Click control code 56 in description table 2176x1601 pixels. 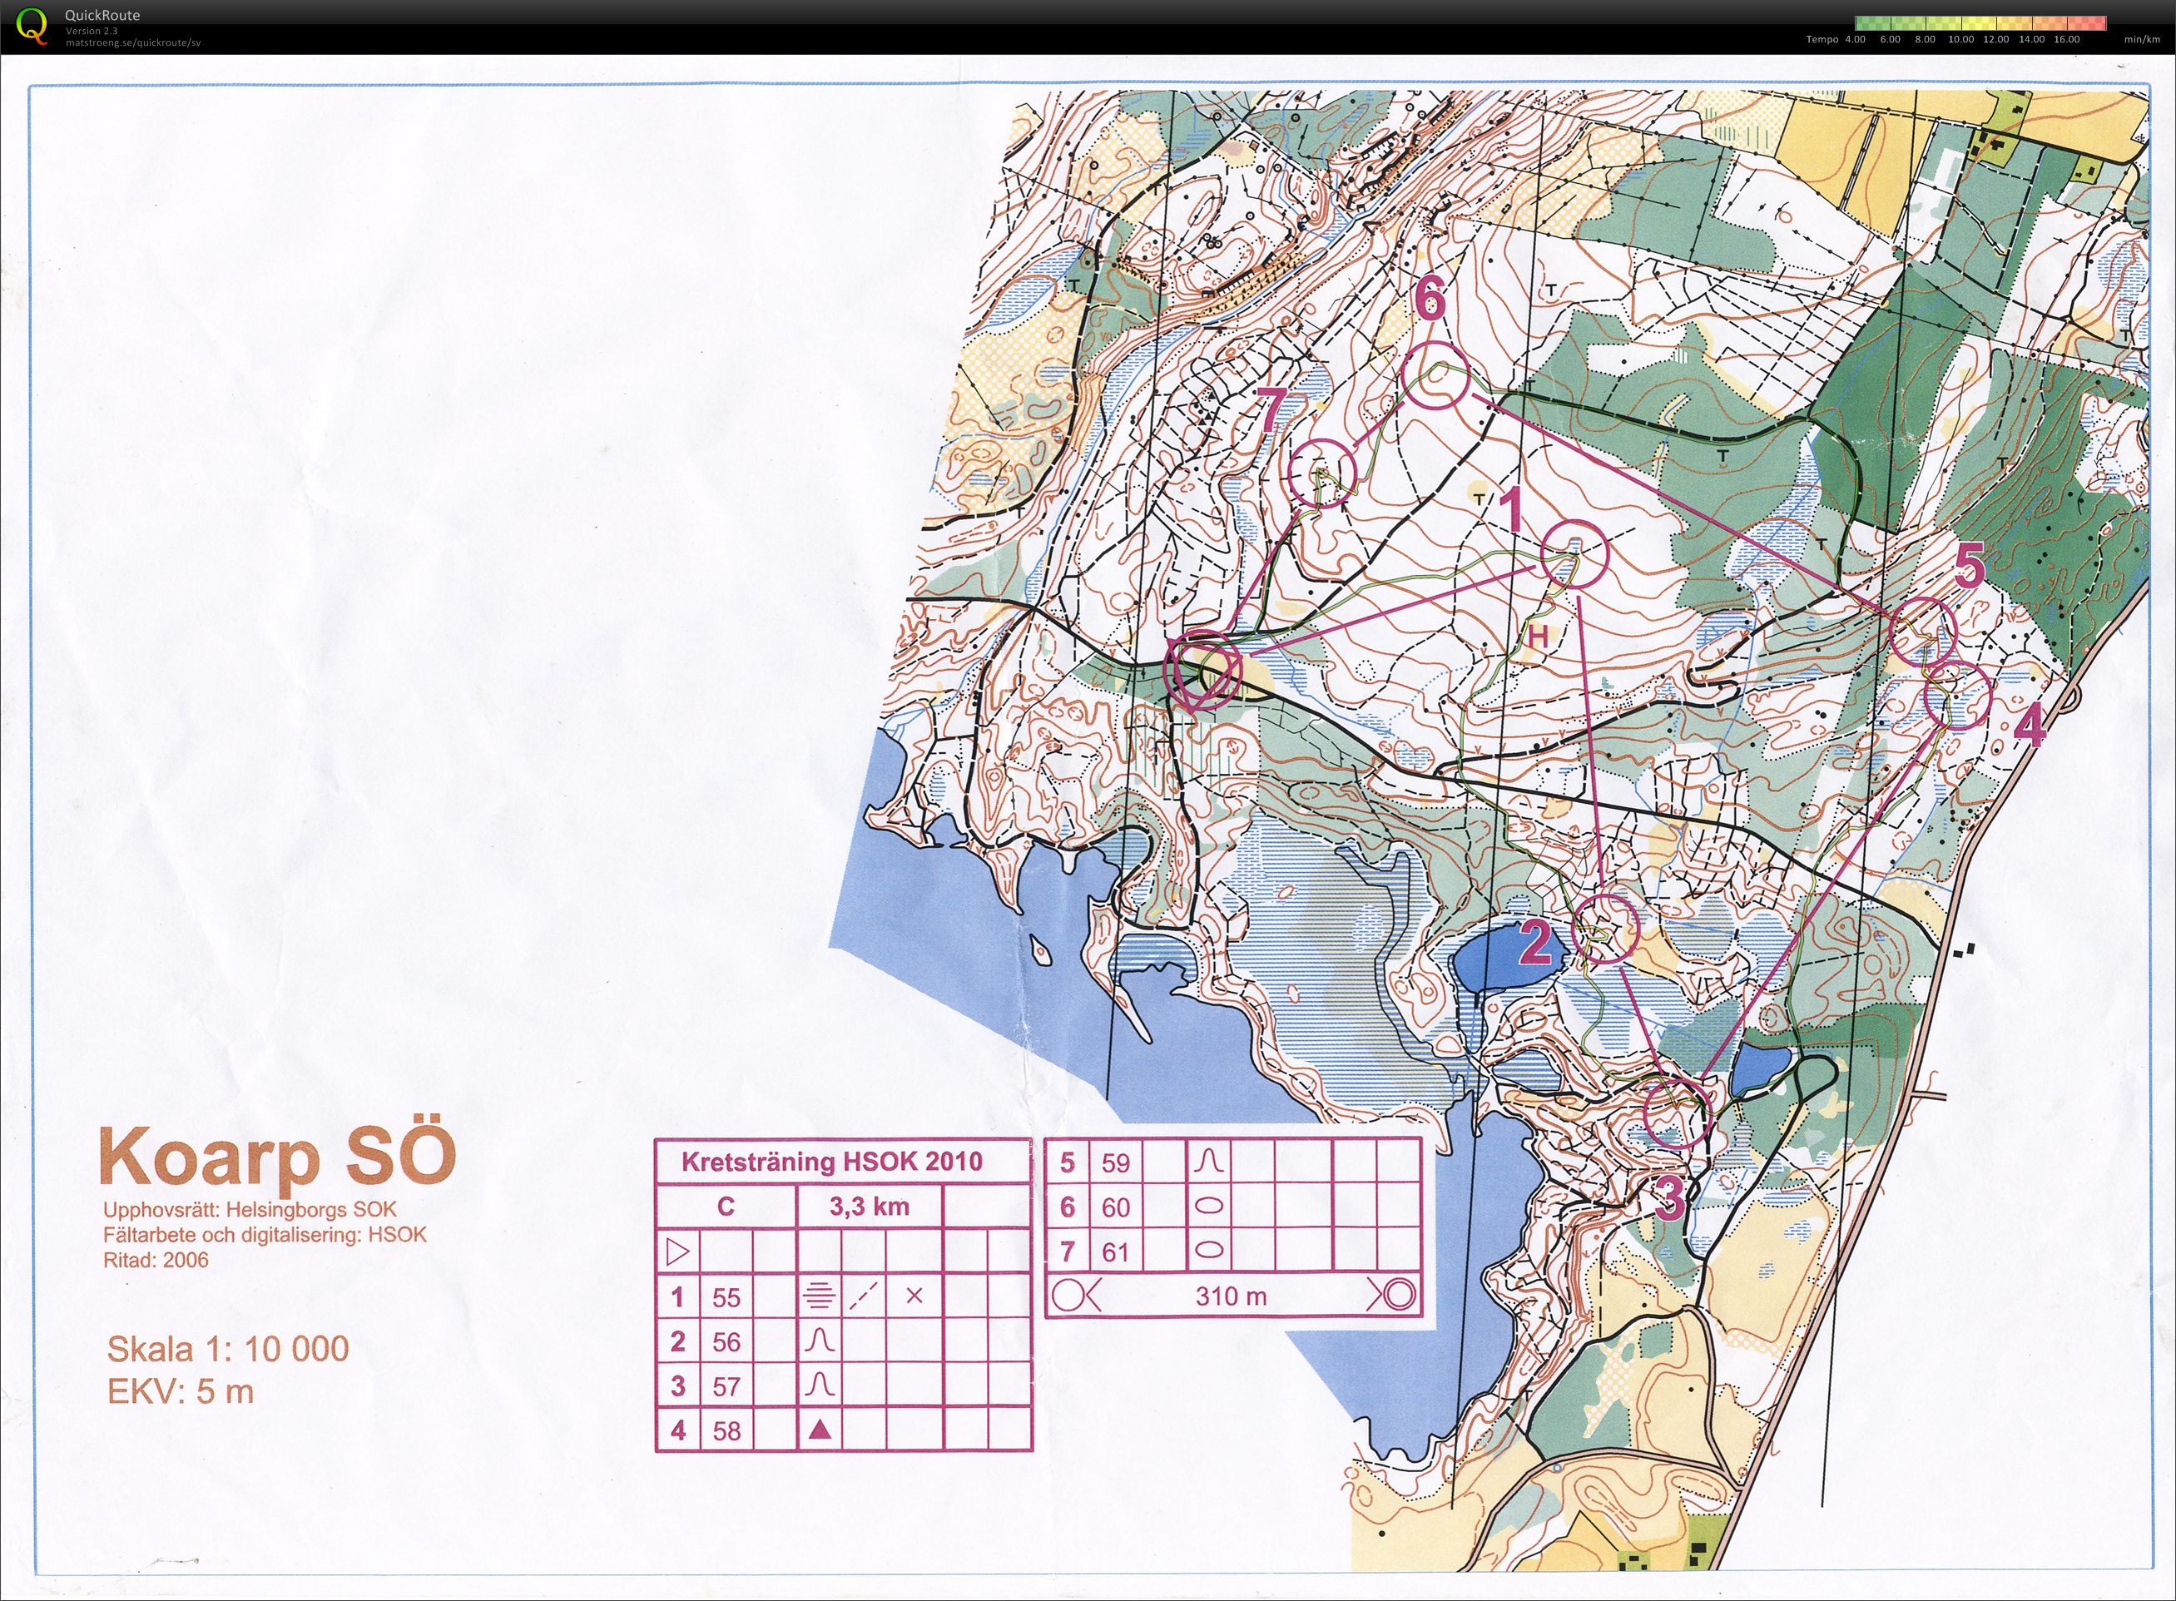726,1342
